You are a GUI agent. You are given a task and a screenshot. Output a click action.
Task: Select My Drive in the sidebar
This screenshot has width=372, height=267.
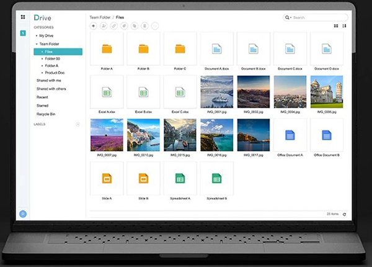(46, 35)
